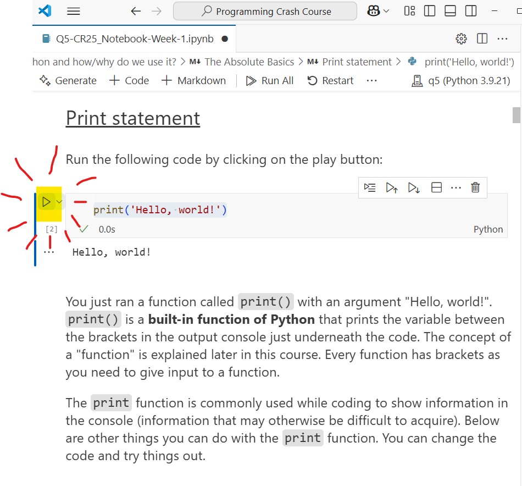Open the editor More Actions ellipsis
Screen dimensions: 522x486
[502, 38]
